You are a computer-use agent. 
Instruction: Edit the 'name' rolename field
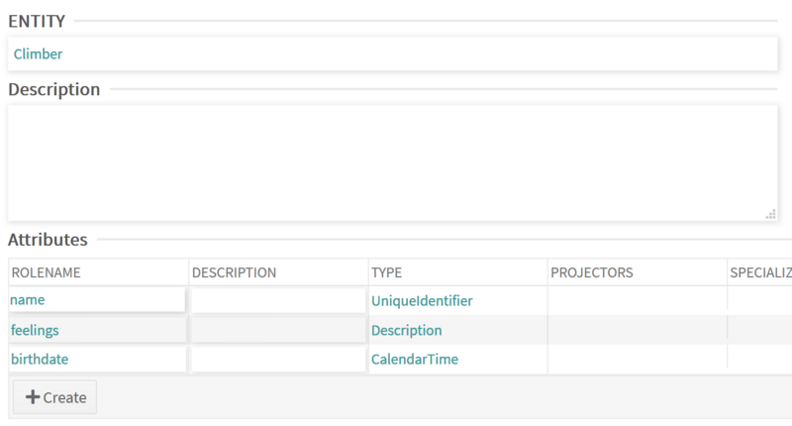pos(97,300)
